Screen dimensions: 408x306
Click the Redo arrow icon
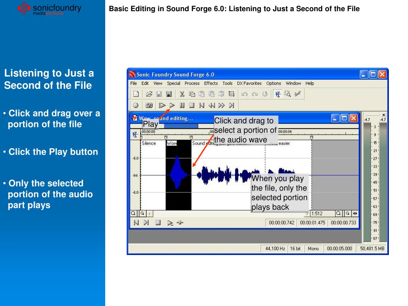pyautogui.click(x=255, y=94)
